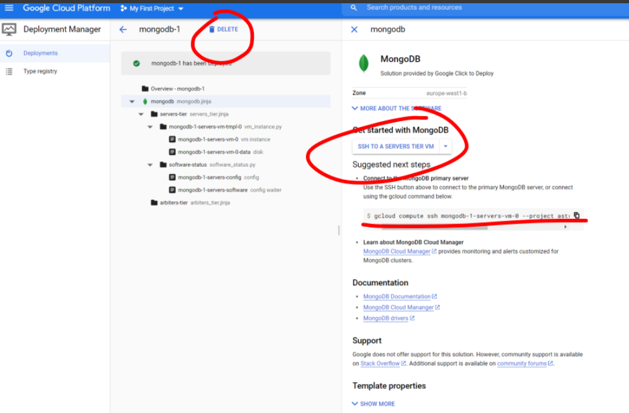The height and width of the screenshot is (413, 629).
Task: Click the Overview - mongodb-1 folder icon
Action: (145, 89)
